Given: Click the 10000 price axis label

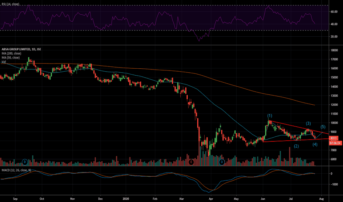Looking at the screenshot, I should [x=334, y=123].
